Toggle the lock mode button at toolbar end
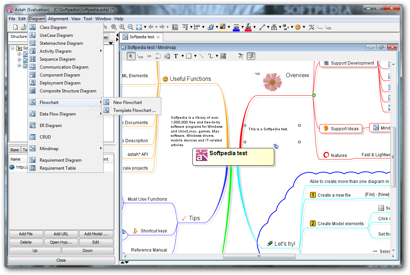Screen dimensions: 410x275 251,56
